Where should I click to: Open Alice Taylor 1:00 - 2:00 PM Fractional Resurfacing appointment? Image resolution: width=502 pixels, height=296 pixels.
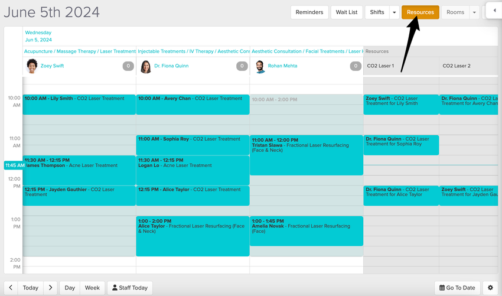193,236
